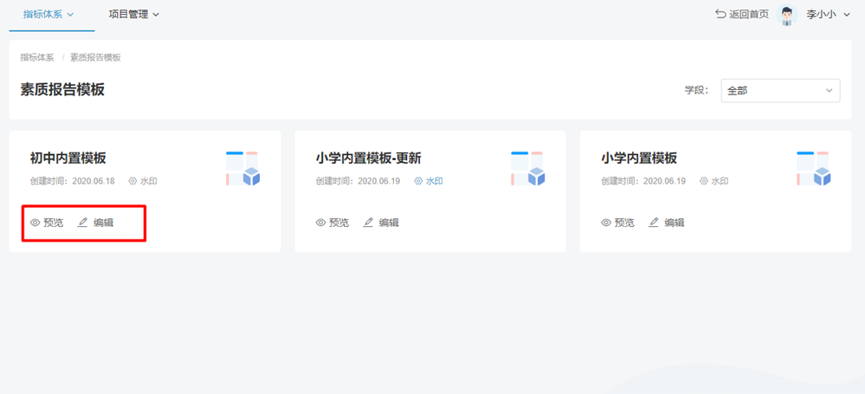Click 预览 text on 小学内置模板-更新 card
Screen dimensions: 865x394
pos(339,223)
